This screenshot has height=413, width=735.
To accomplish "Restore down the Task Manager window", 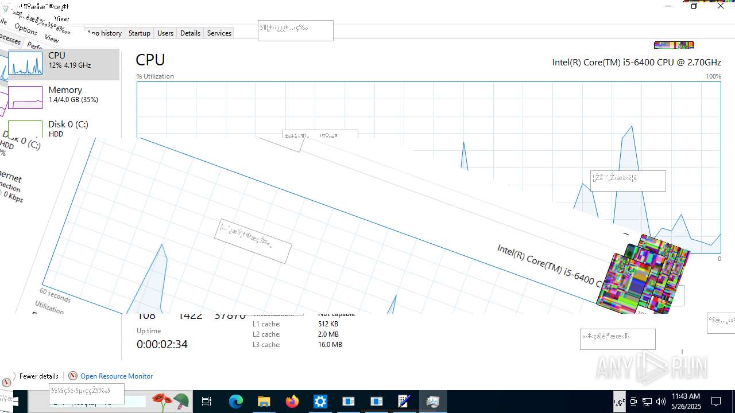I will [694, 6].
